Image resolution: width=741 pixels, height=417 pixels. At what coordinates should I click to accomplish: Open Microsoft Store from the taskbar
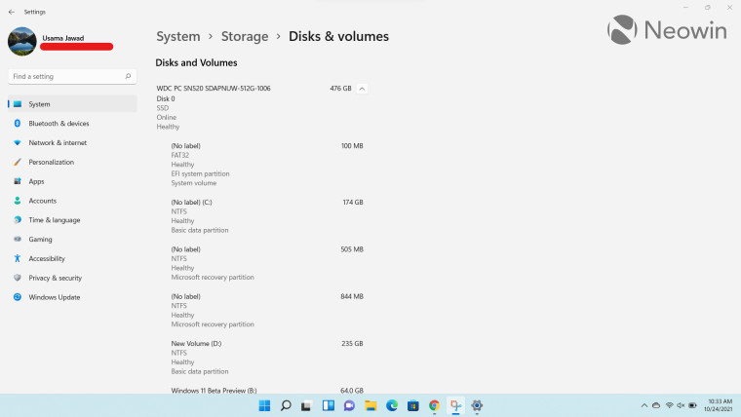tap(413, 405)
